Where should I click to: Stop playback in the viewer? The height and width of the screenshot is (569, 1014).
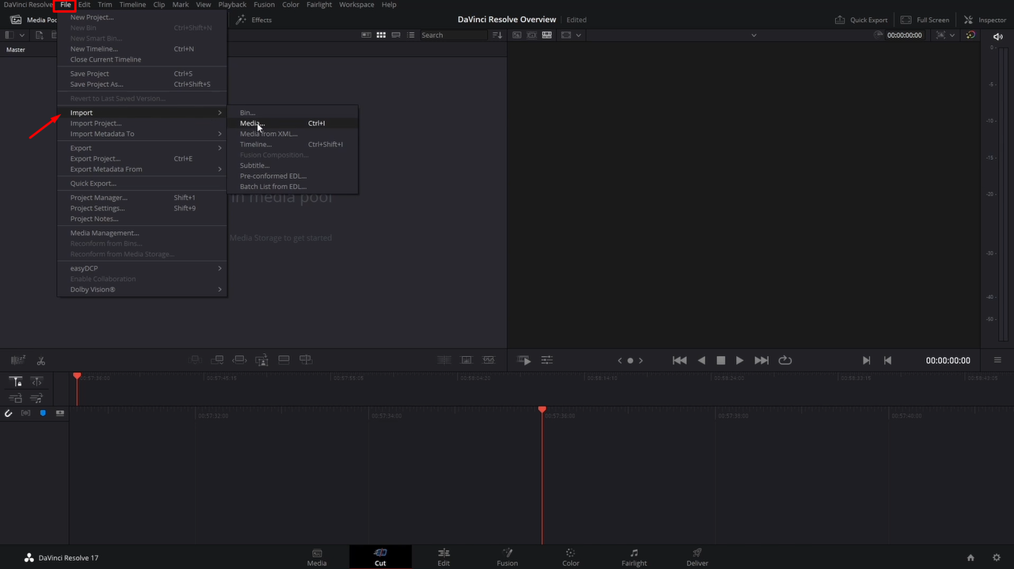pos(721,360)
